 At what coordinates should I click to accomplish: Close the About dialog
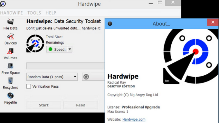[x=213, y=22]
